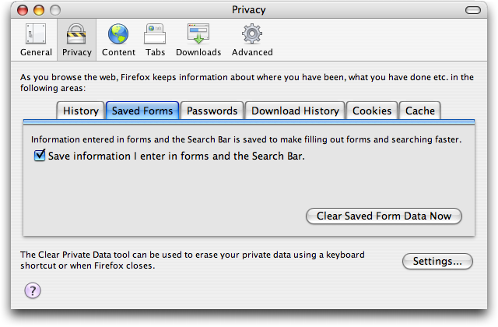The height and width of the screenshot is (327, 498).
Task: Select the Saved Forms tab
Action: (142, 111)
